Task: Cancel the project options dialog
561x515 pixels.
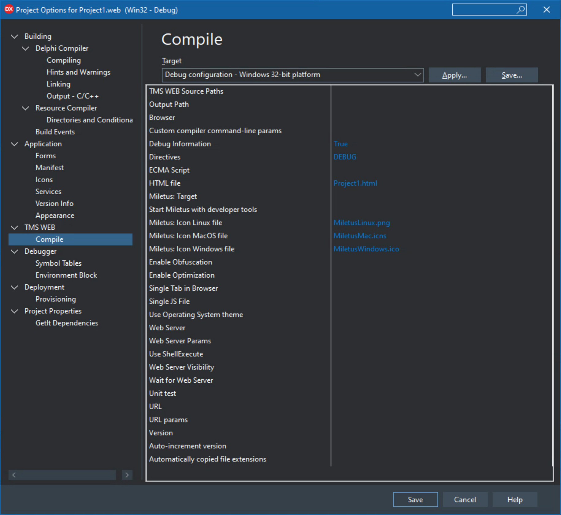Action: (x=465, y=500)
